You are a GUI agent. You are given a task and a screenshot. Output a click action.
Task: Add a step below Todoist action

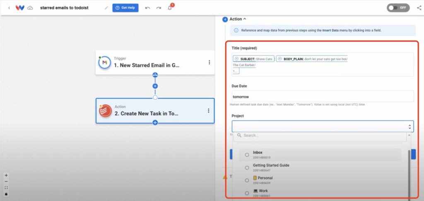tap(155, 123)
